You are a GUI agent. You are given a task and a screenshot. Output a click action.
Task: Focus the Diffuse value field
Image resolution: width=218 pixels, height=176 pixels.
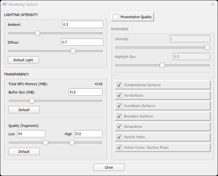click(x=82, y=42)
